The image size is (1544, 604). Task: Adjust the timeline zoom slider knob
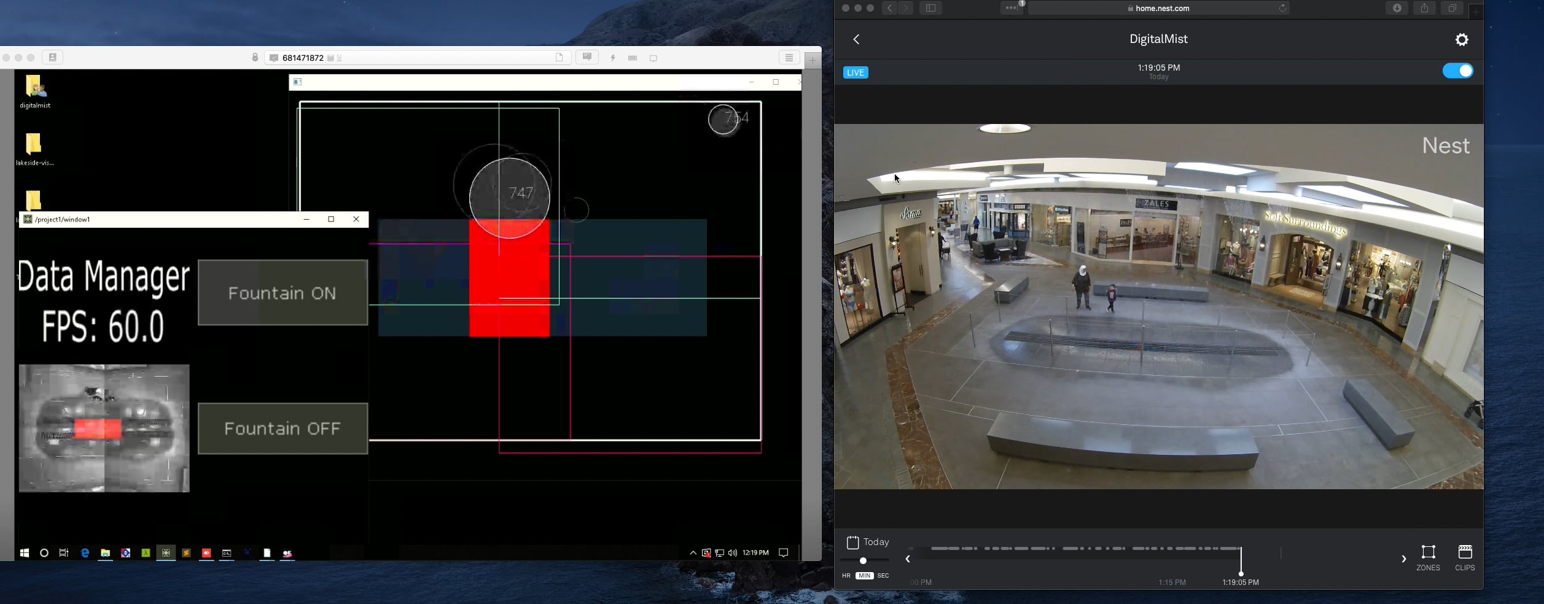863,560
